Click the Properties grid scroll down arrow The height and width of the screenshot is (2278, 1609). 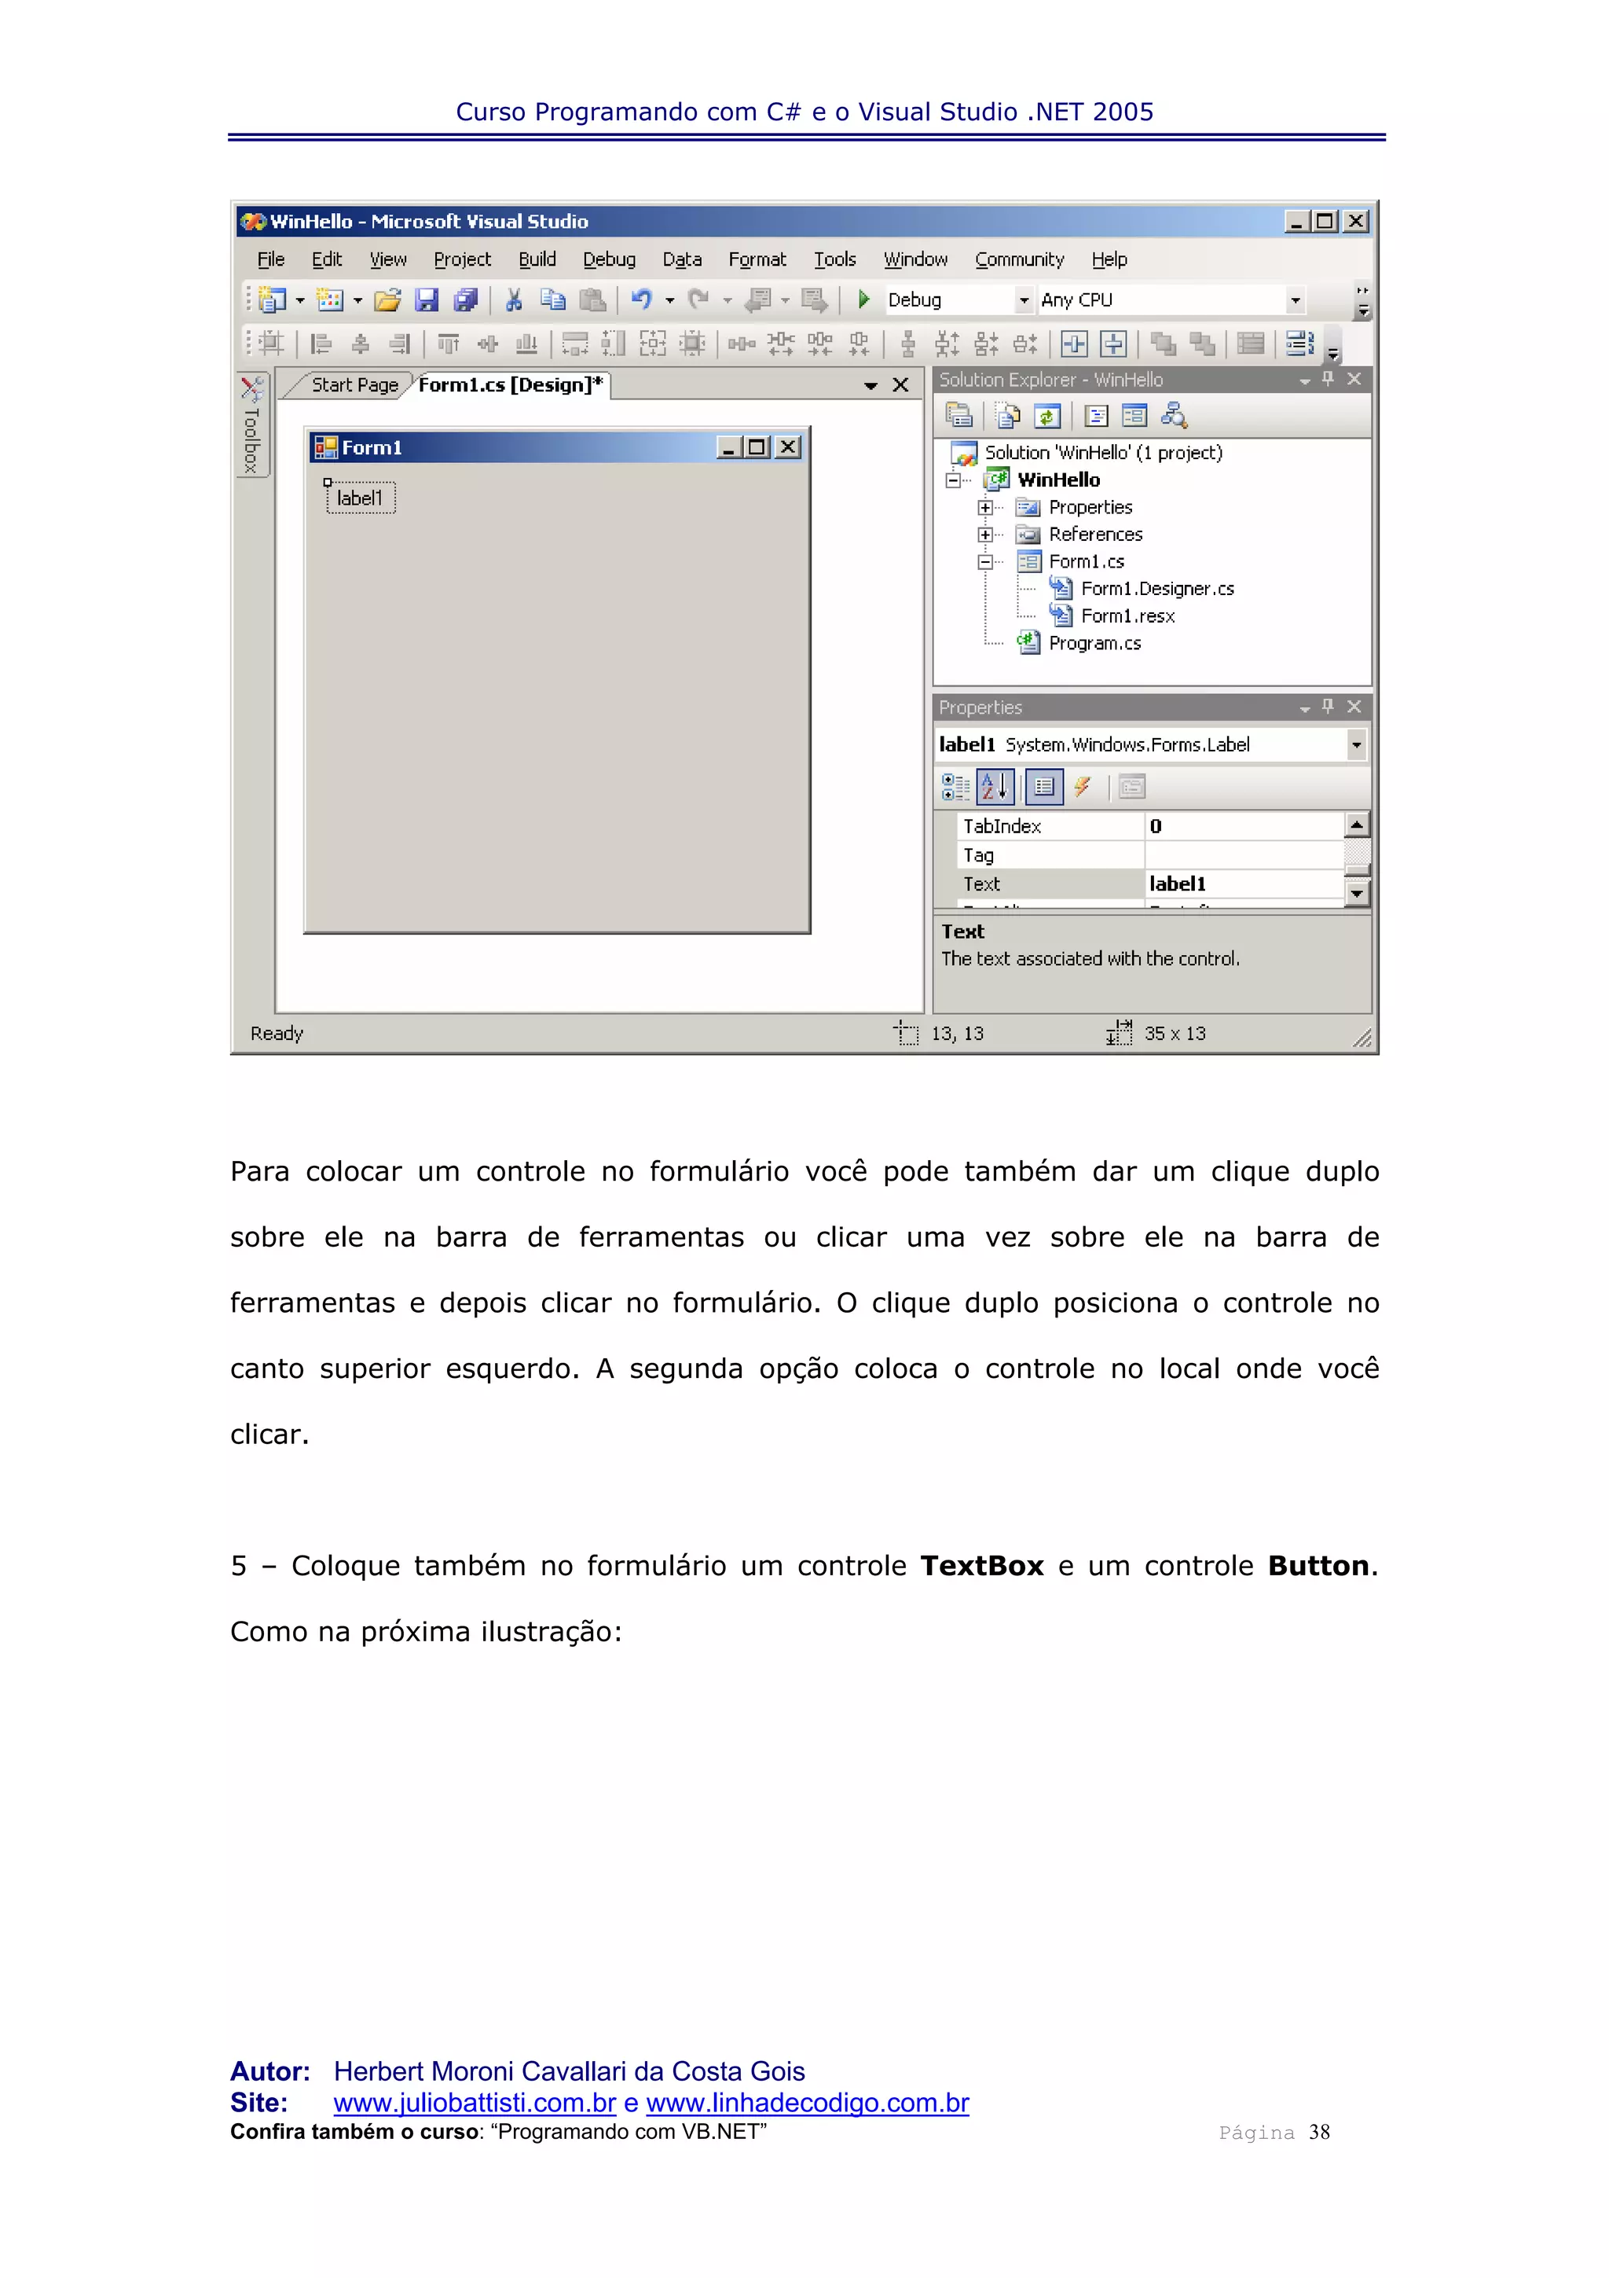1357,894
